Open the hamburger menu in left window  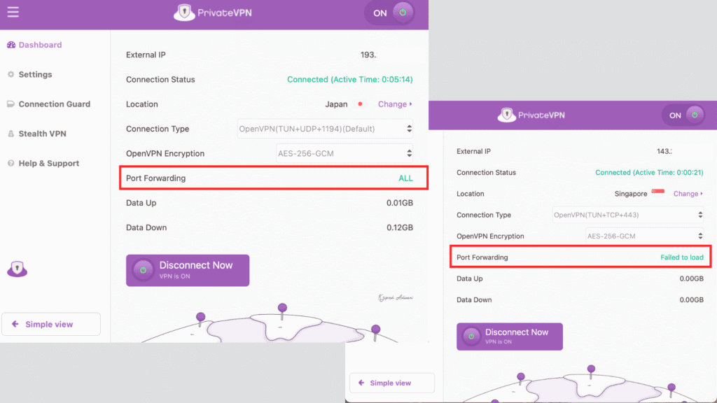[13, 12]
